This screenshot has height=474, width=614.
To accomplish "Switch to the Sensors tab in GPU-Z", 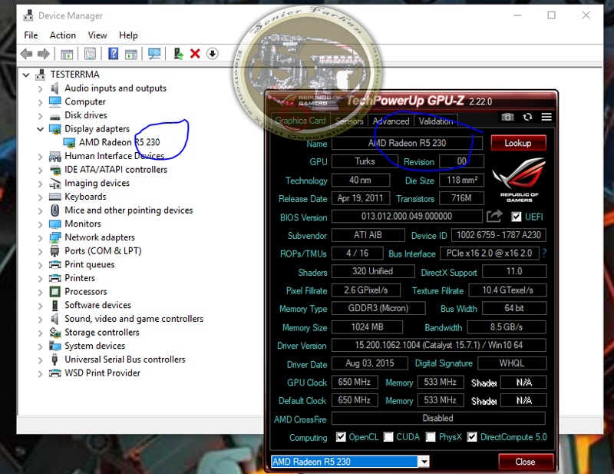I will (x=349, y=121).
